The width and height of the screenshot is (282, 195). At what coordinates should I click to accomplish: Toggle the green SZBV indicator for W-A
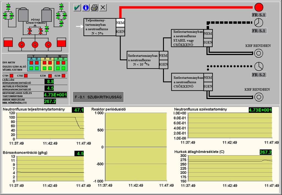(x=58, y=68)
